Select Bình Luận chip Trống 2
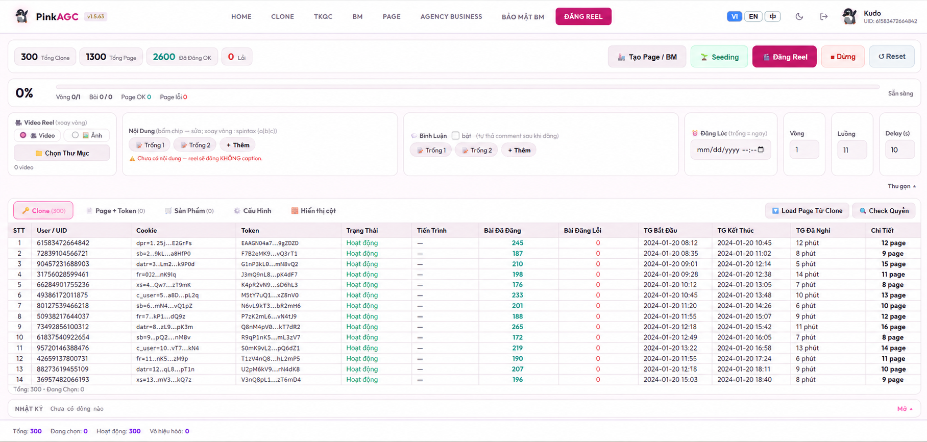The image size is (927, 442). coord(476,150)
